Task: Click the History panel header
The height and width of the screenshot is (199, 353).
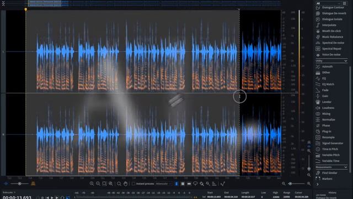Action: [332, 192]
